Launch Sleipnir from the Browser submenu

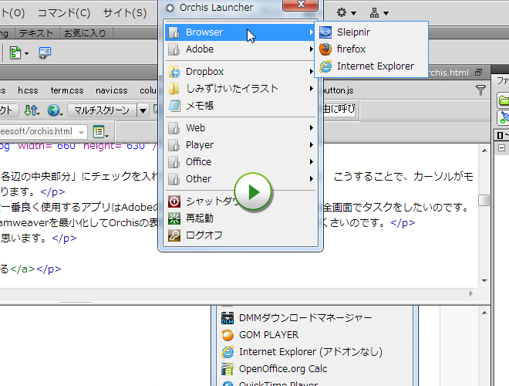point(372,32)
